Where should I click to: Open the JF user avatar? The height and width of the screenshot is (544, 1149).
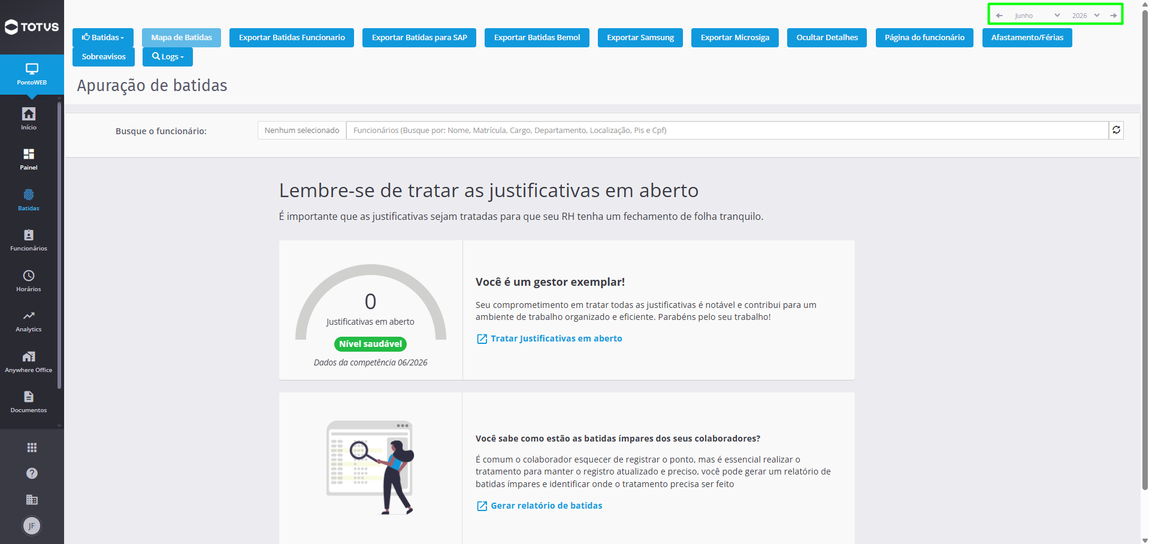(x=32, y=526)
